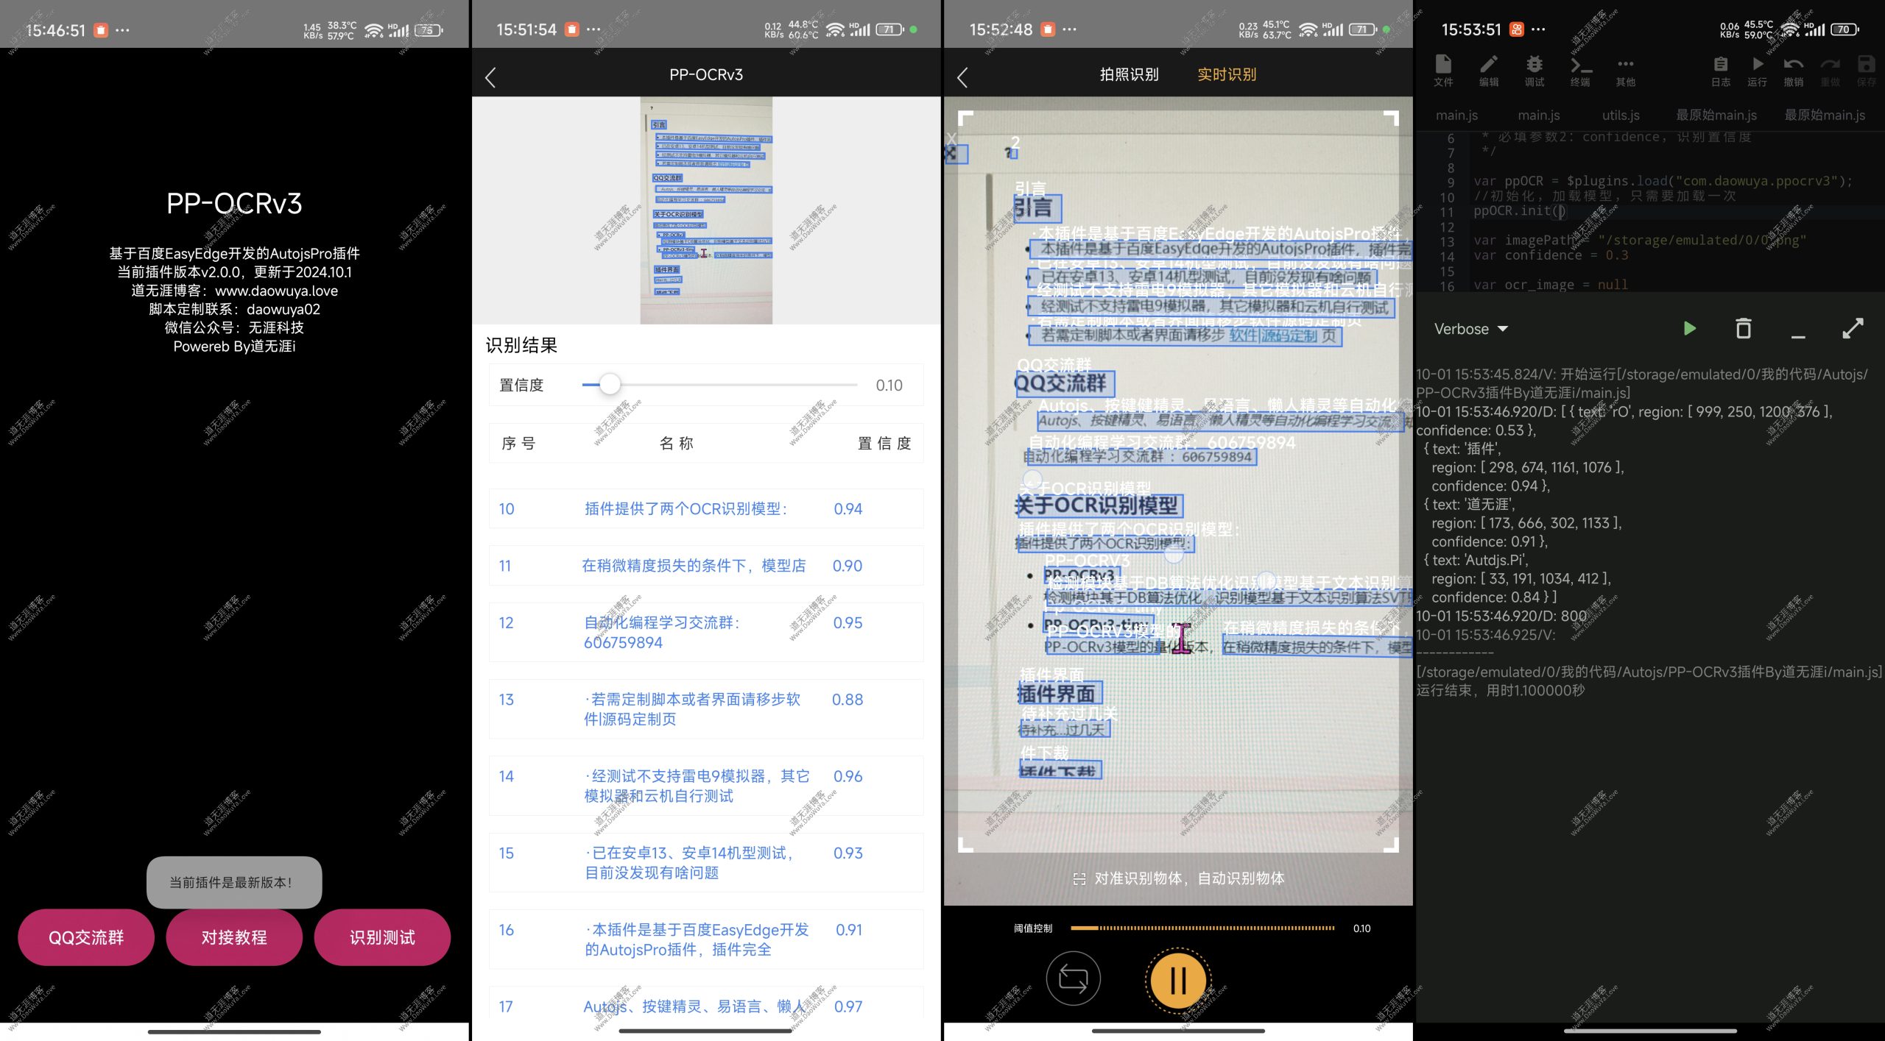Adjust the 阈值控制 threshold slider
The width and height of the screenshot is (1885, 1041).
click(x=1202, y=928)
